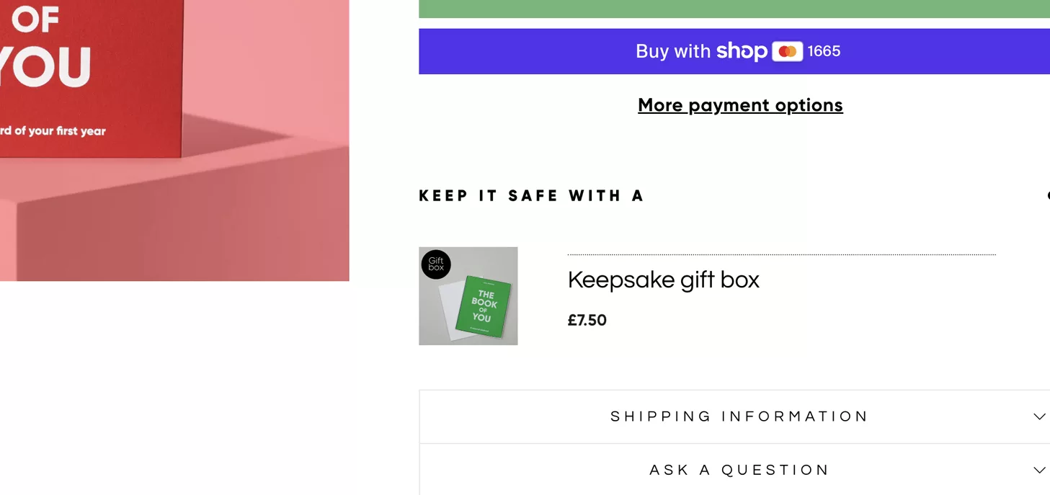Click the Shop Pay logo wordmark

tap(742, 51)
